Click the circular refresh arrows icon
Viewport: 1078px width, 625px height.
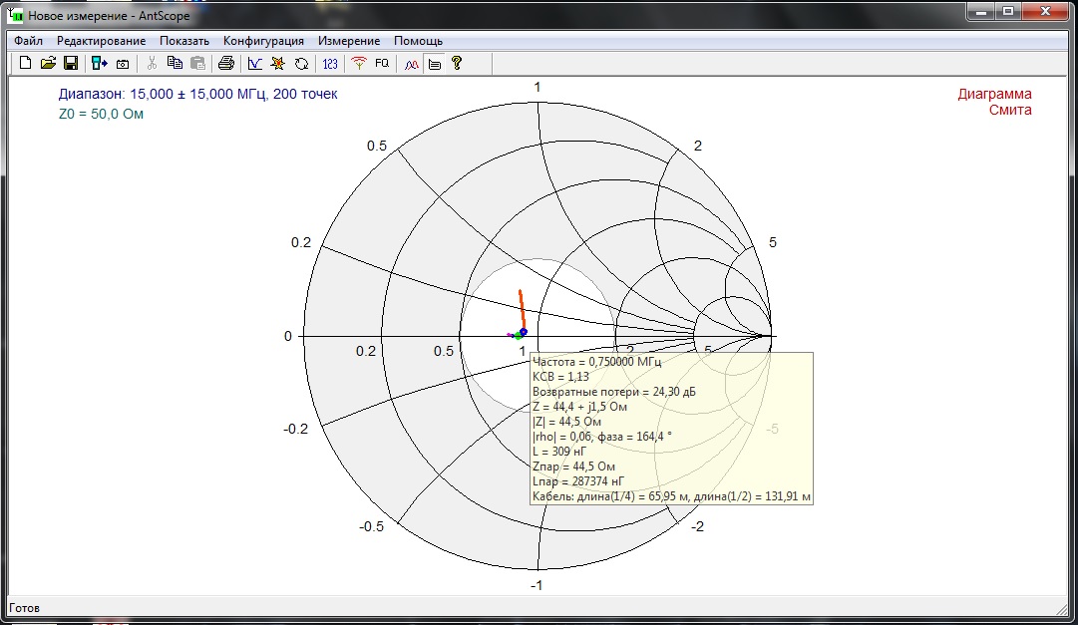click(x=301, y=64)
